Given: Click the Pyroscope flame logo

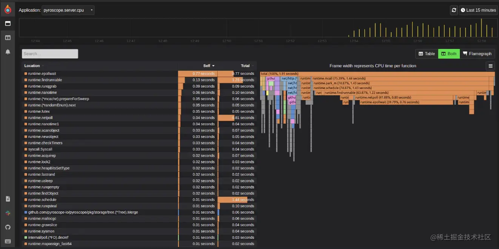Looking at the screenshot, I should [8, 9].
